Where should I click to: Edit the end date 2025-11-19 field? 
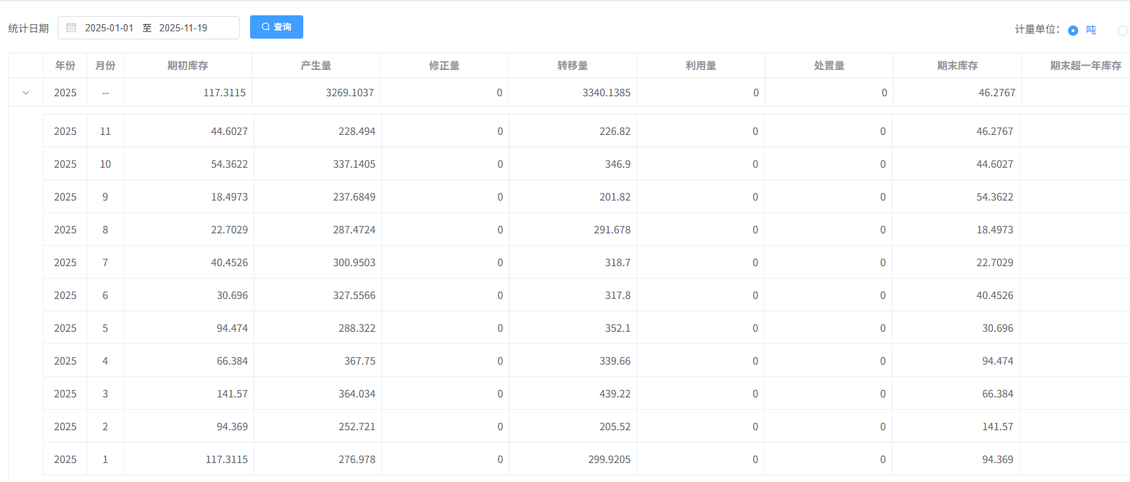point(183,28)
